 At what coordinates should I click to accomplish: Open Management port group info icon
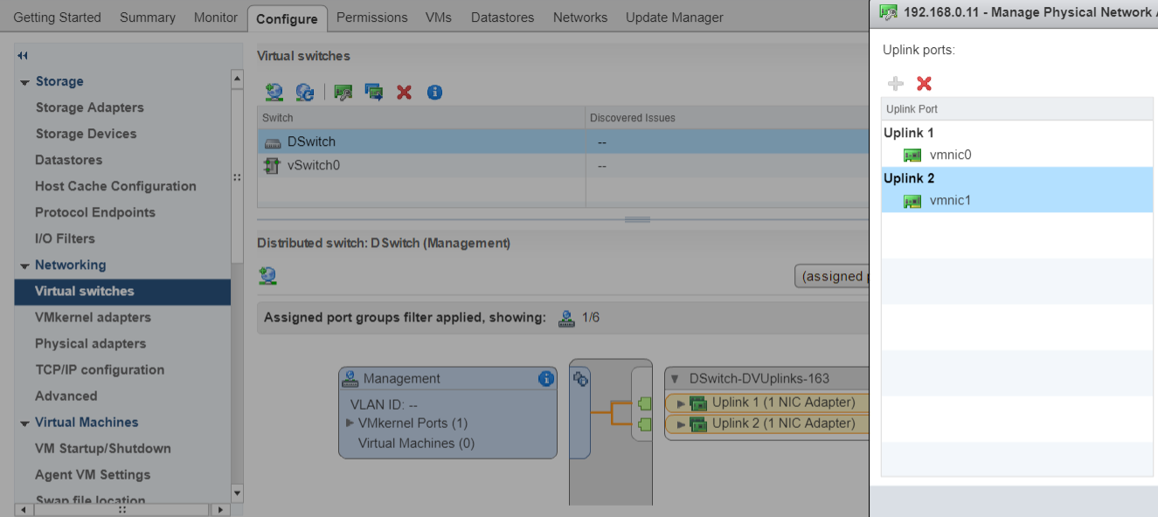(x=545, y=378)
